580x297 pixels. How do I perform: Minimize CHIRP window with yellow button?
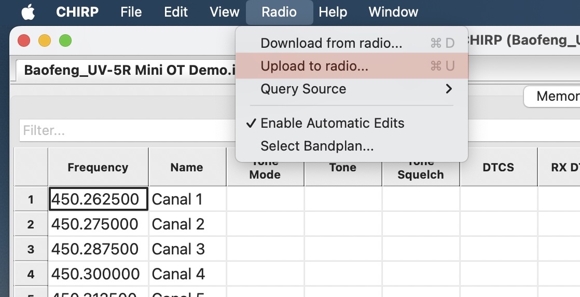click(x=45, y=40)
